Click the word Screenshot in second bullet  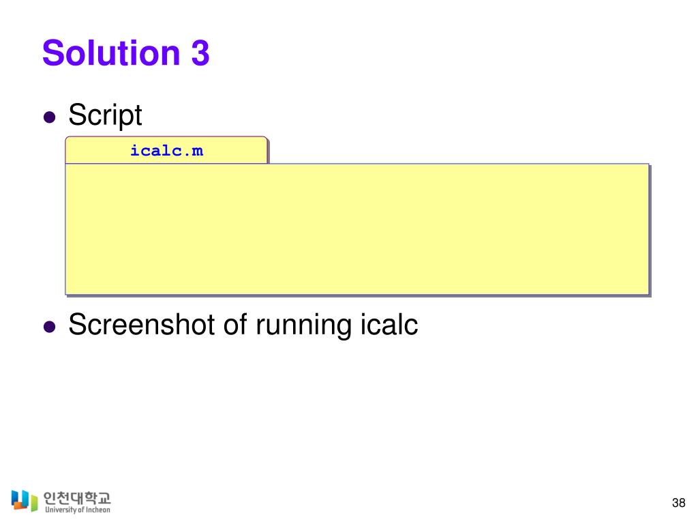click(x=142, y=324)
